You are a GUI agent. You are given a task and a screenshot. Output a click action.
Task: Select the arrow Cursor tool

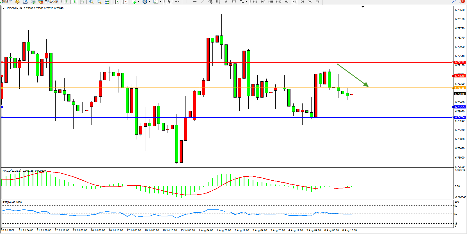click(x=169, y=2)
